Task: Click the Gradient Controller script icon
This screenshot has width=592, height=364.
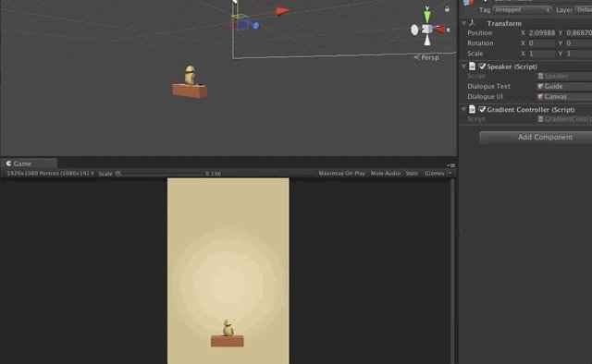Action: click(x=472, y=109)
